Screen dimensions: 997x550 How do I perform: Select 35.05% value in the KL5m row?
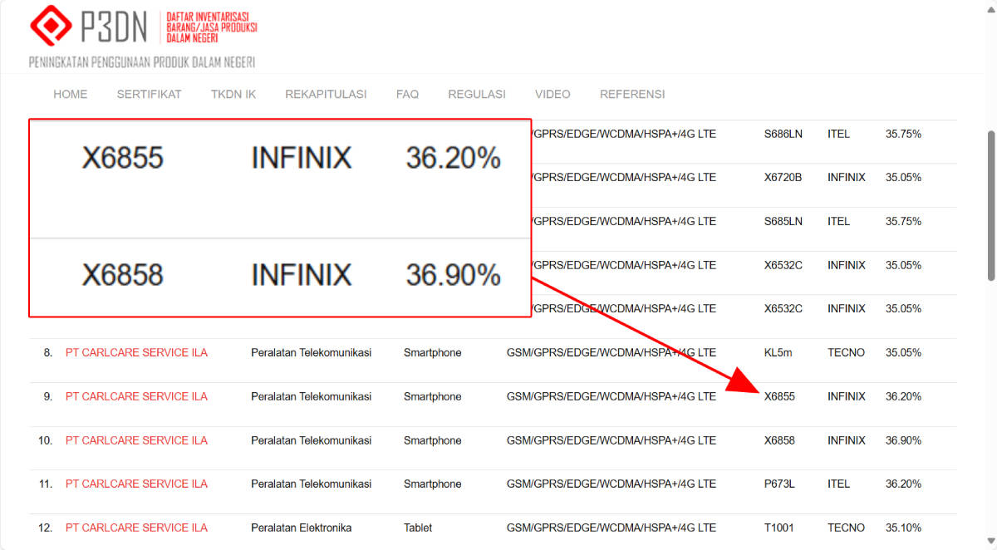(903, 352)
